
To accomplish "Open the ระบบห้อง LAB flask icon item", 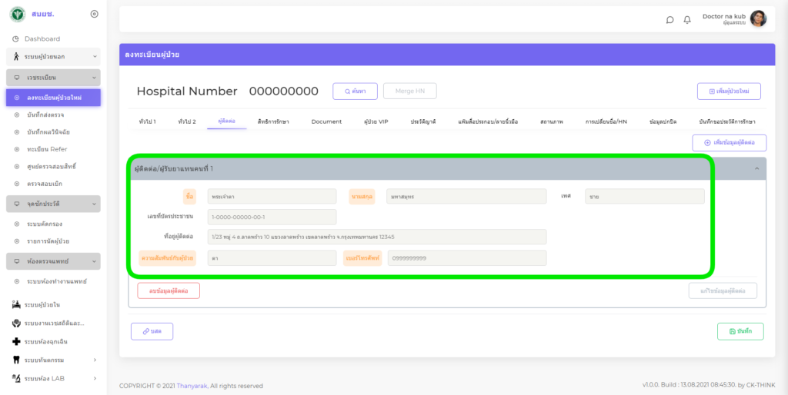I will (x=52, y=378).
